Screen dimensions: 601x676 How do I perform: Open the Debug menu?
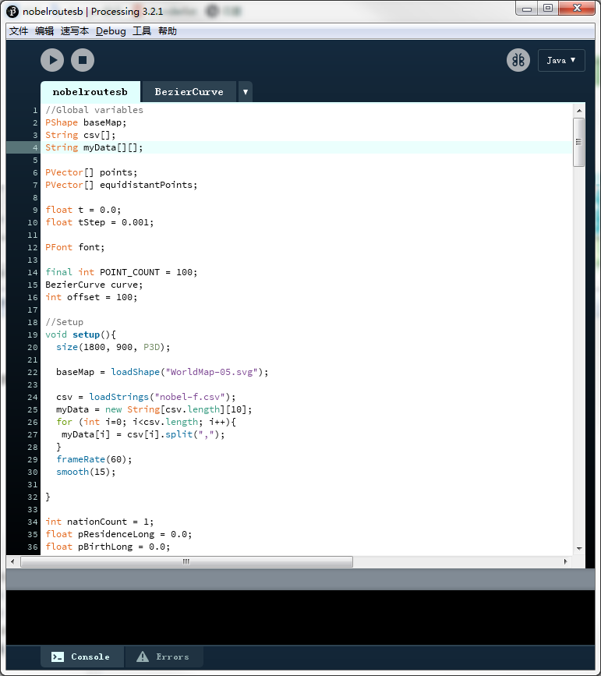(x=111, y=31)
